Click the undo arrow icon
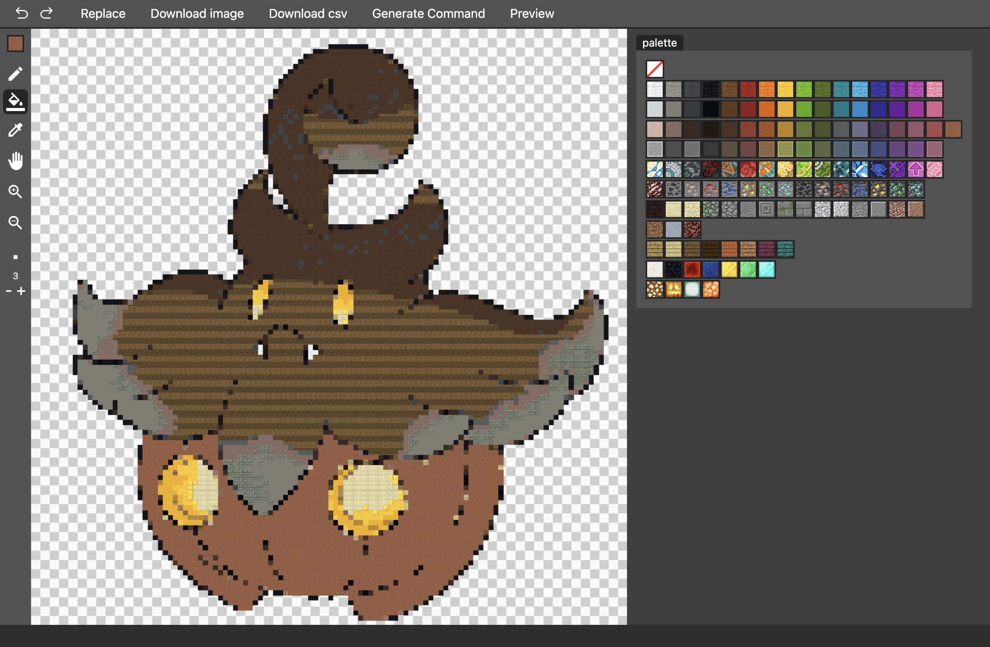 coord(21,13)
